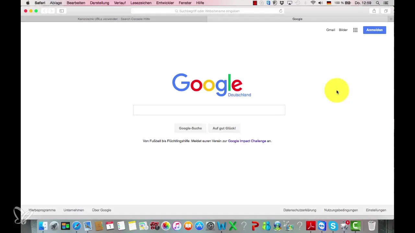415x233 pixels.
Task: Open Werbeprogramme footer link
Action: (x=42, y=210)
